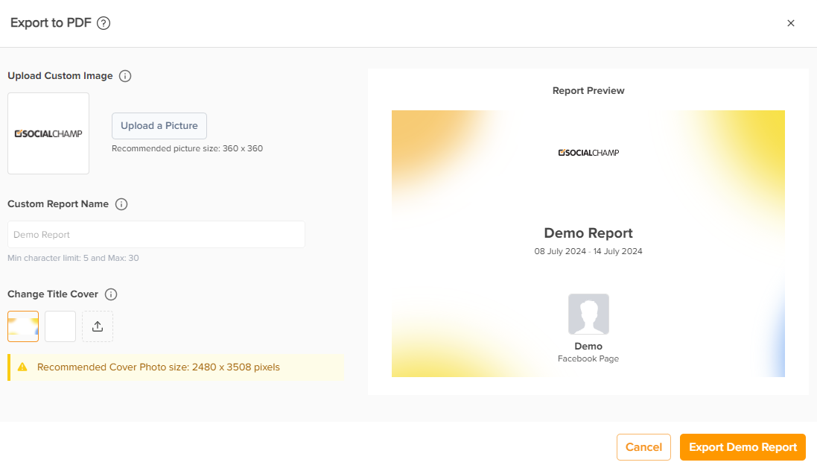The width and height of the screenshot is (817, 471).
Task: Click Export Demo Report
Action: pyautogui.click(x=742, y=447)
